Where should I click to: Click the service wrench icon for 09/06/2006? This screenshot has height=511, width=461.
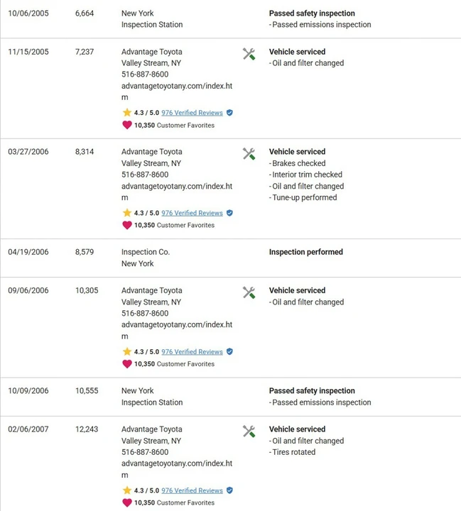tap(249, 292)
